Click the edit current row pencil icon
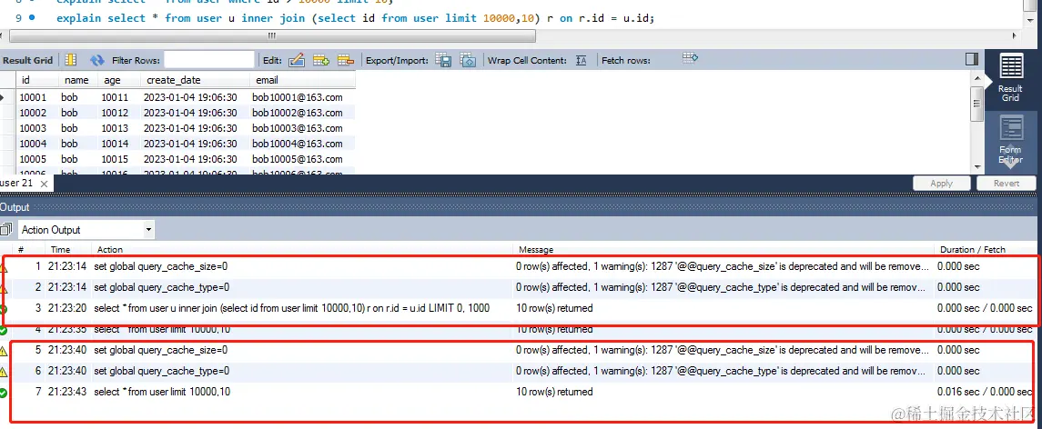The image size is (1042, 429). point(297,60)
